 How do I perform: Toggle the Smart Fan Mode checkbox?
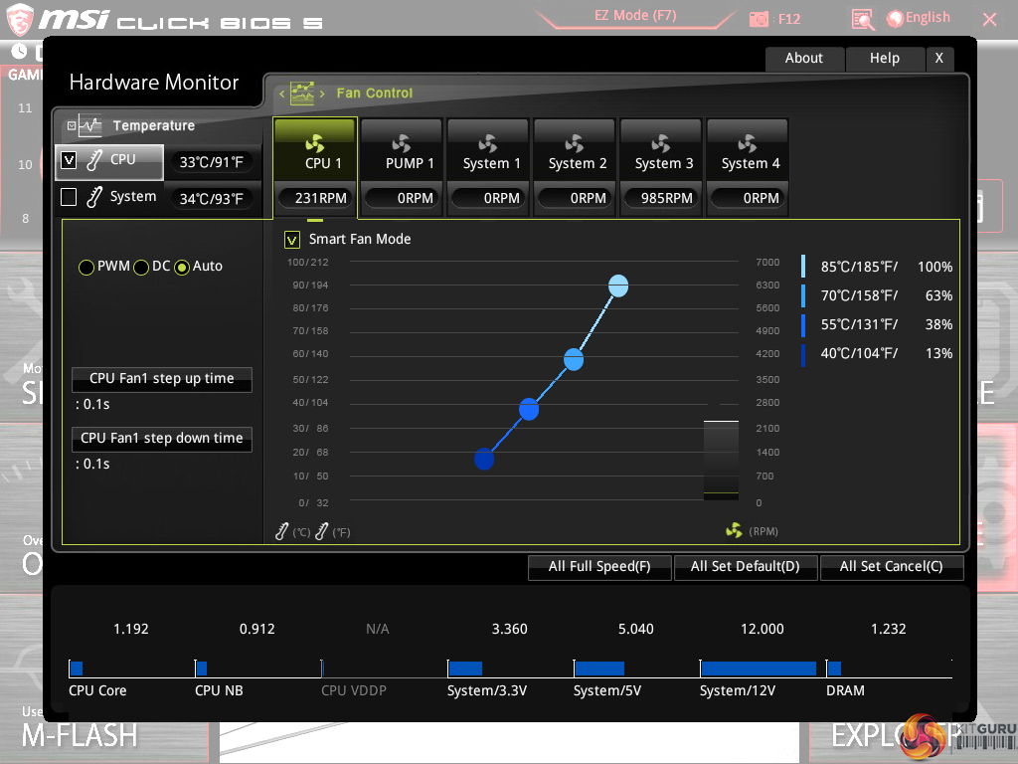[x=292, y=240]
